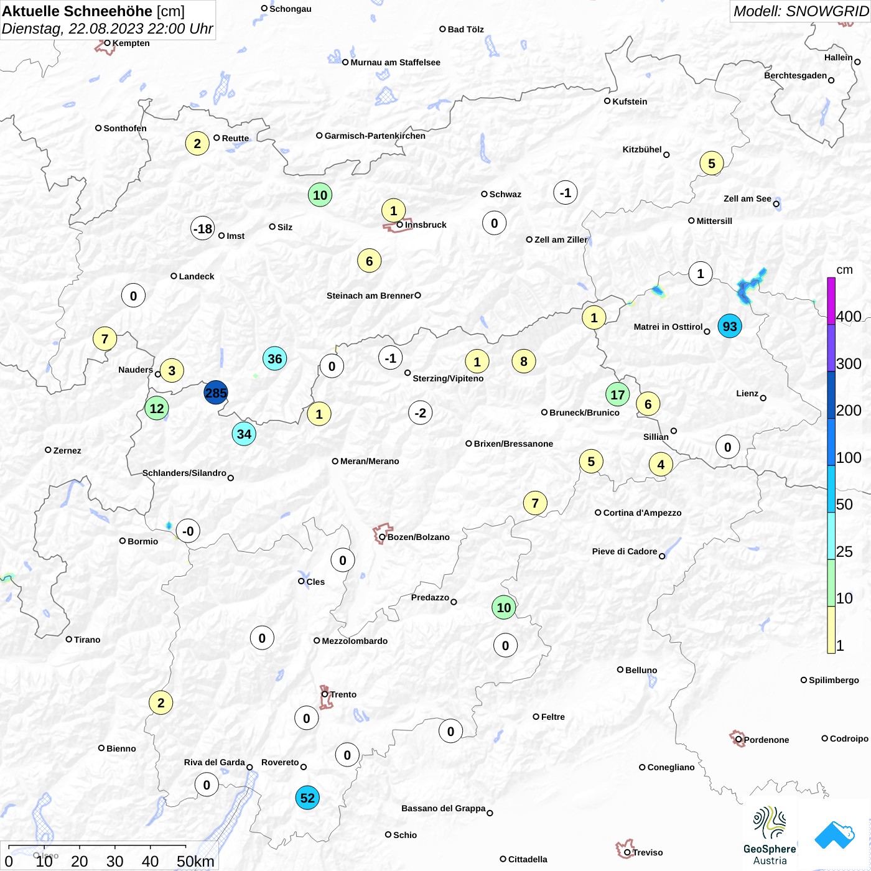This screenshot has width=871, height=871.
Task: Select the blue 52 cm station marker
Action: 307,798
